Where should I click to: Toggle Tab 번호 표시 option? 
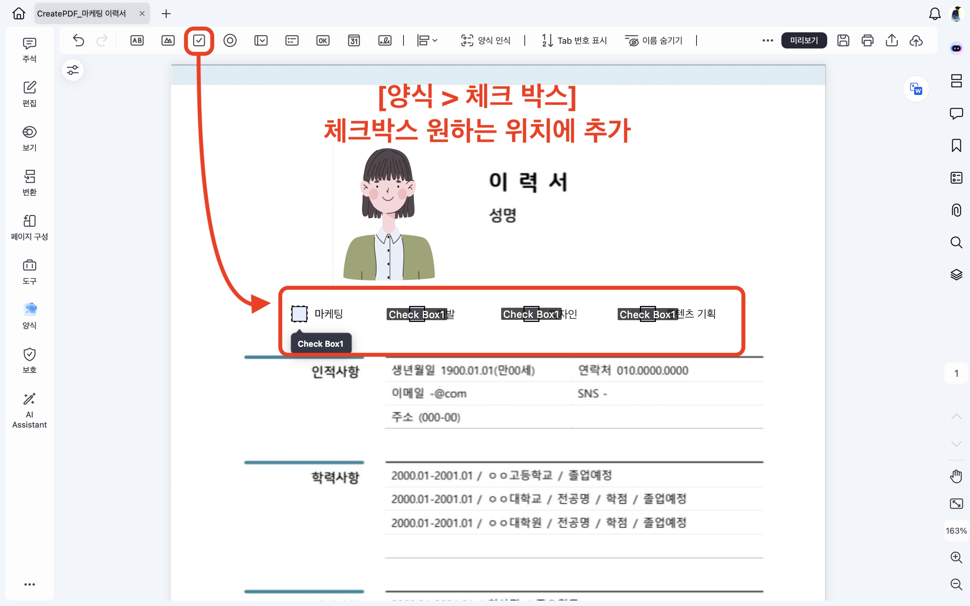tap(574, 40)
